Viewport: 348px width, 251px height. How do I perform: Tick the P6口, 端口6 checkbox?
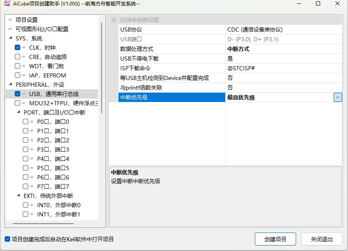26,177
